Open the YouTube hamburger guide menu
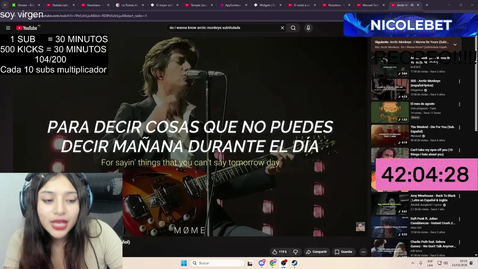Screen dimensions: 478x269 click(8, 28)
